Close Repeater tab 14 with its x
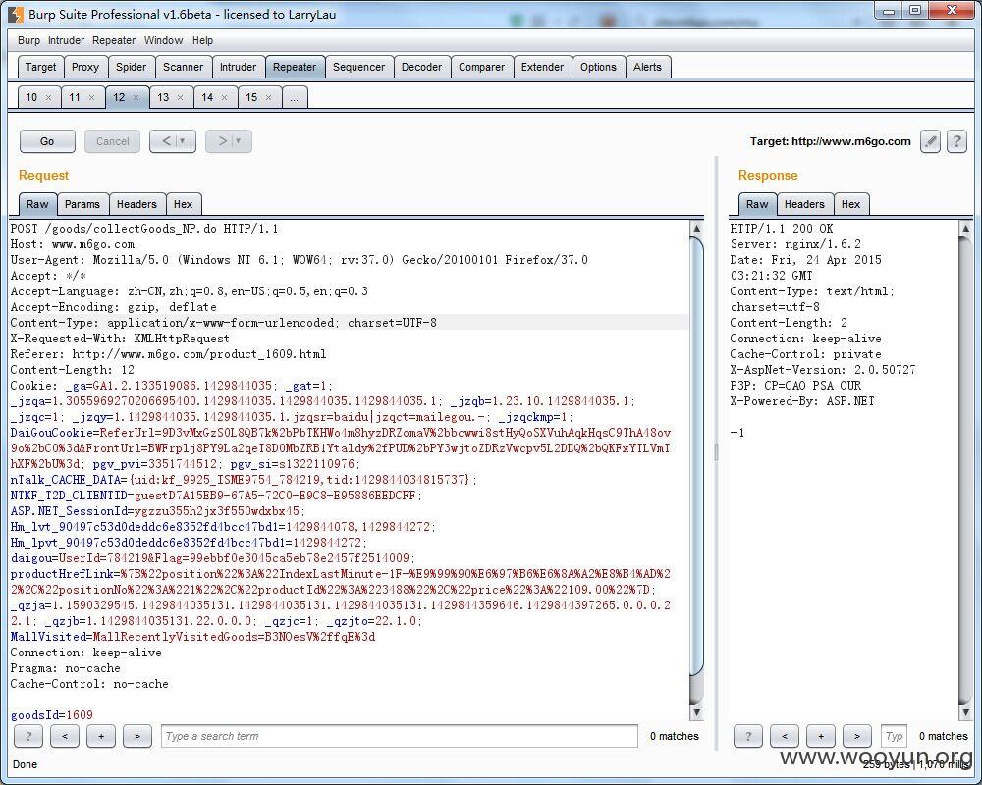Image resolution: width=982 pixels, height=785 pixels. [x=224, y=98]
